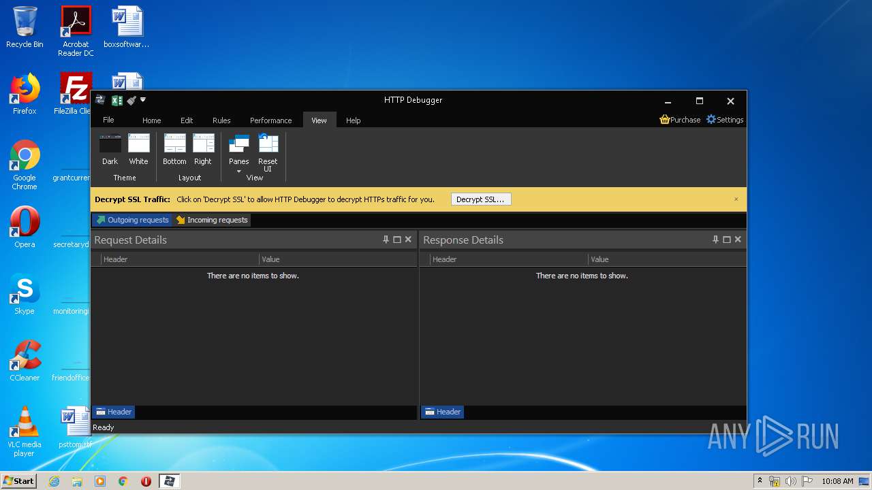
Task: Launch Skype from the desktop
Action: pos(25,294)
